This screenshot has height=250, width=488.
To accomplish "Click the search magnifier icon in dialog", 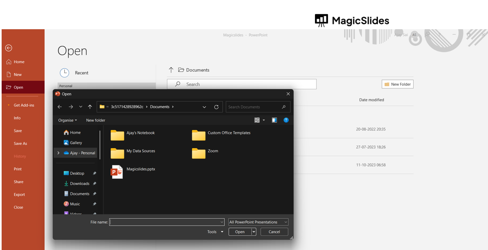I will point(284,107).
